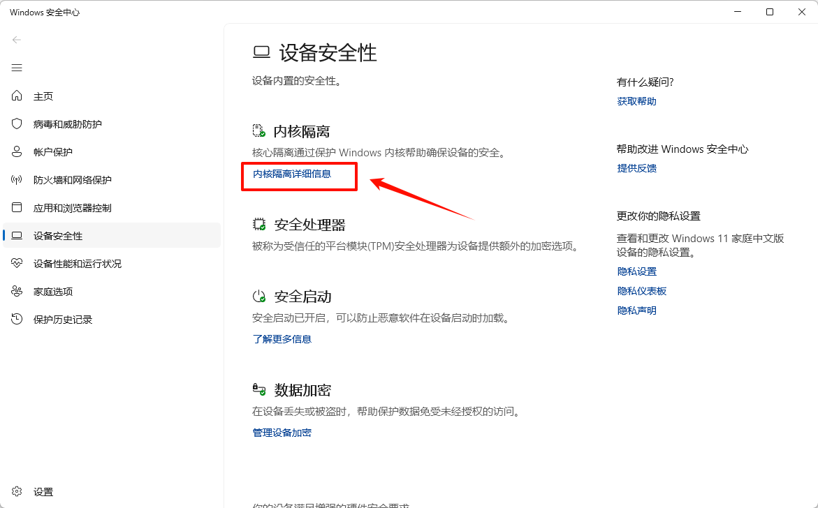Click the 设备内置的安全性。 subtitle

[x=297, y=81]
